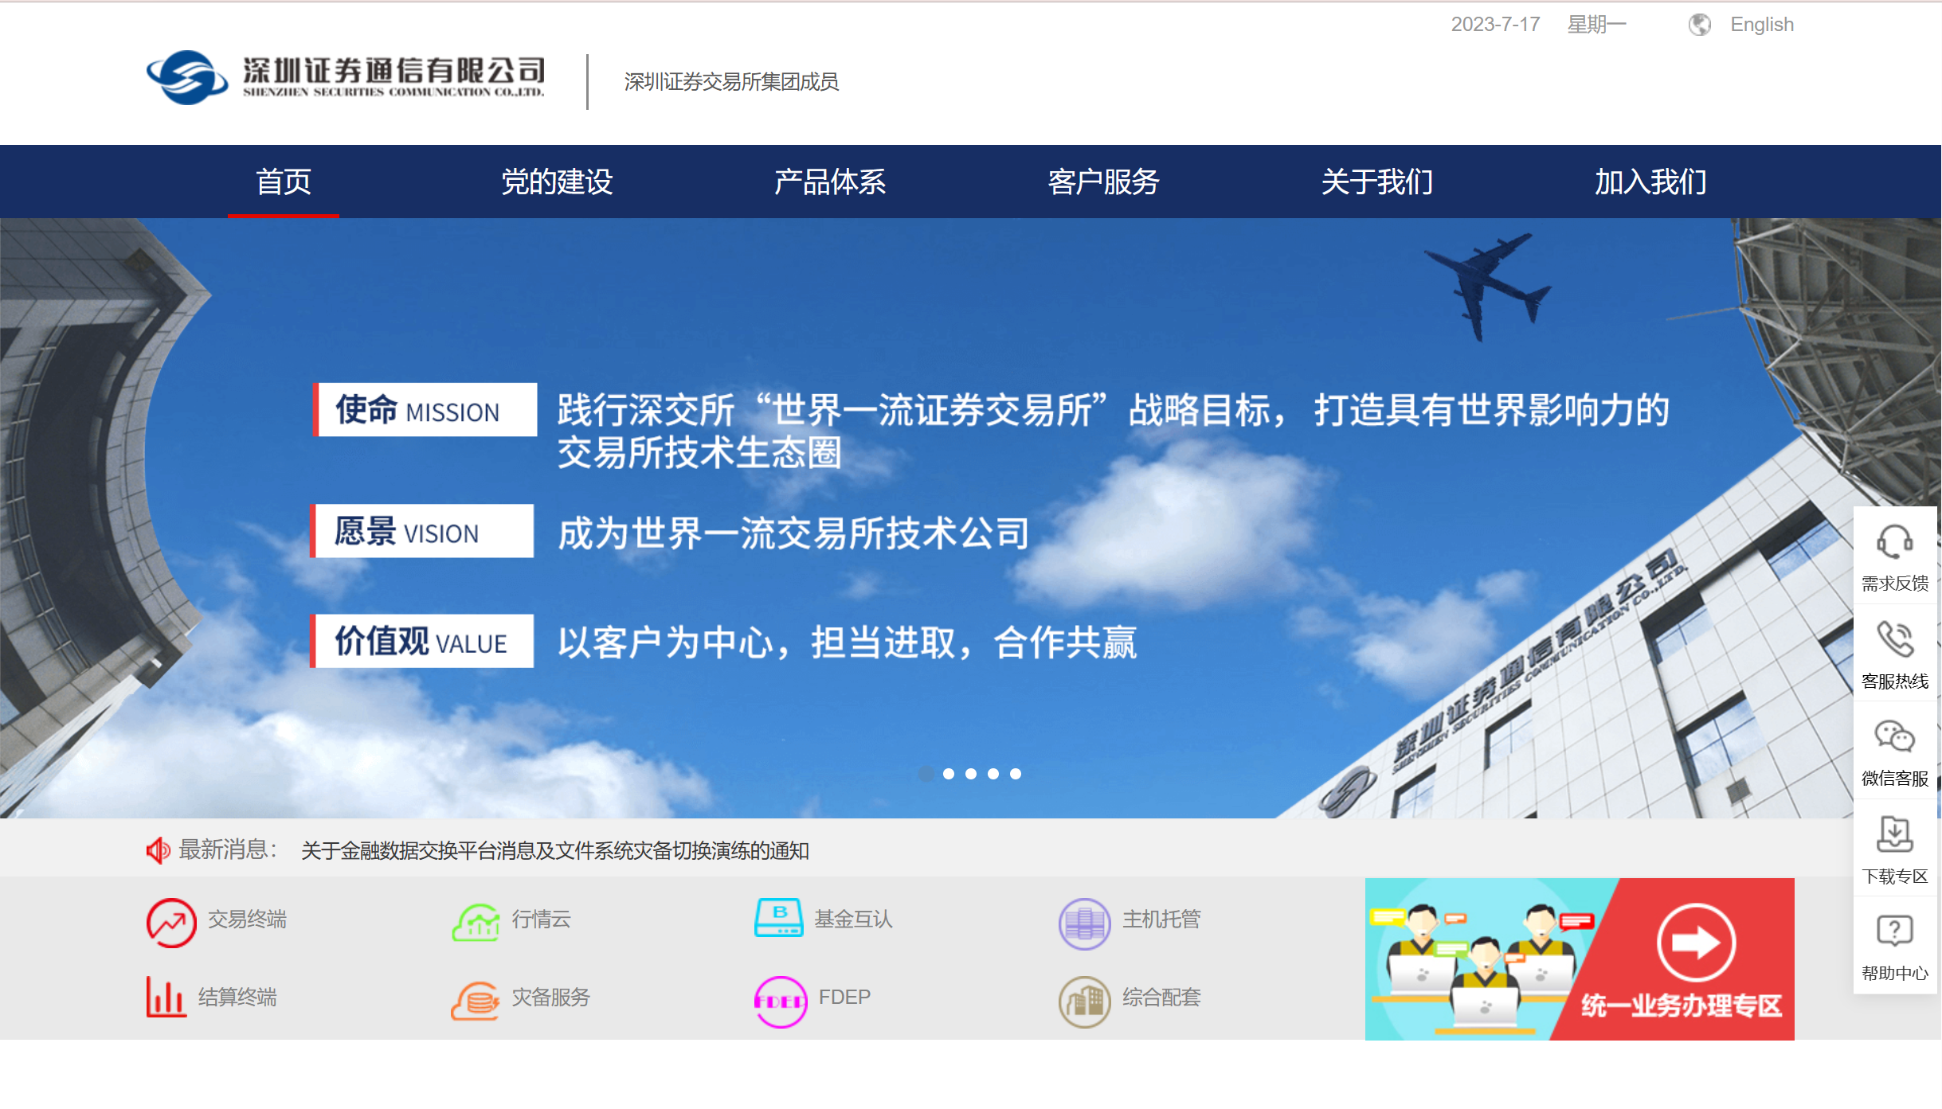The height and width of the screenshot is (1109, 1942).
Task: Open the 产品体系 navigation menu
Action: 829,182
